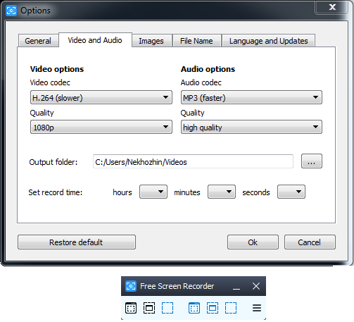Select blue dashed region icon beside hamburger menu
This screenshot has height=322, width=354.
pos(231,308)
